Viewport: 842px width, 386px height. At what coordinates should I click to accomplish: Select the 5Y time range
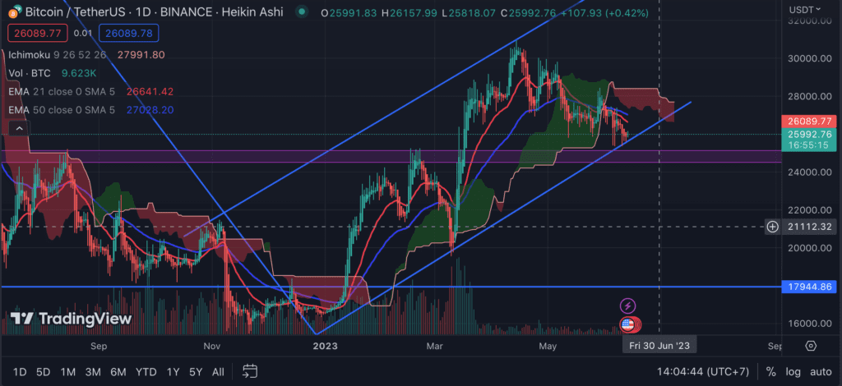pyautogui.click(x=196, y=371)
